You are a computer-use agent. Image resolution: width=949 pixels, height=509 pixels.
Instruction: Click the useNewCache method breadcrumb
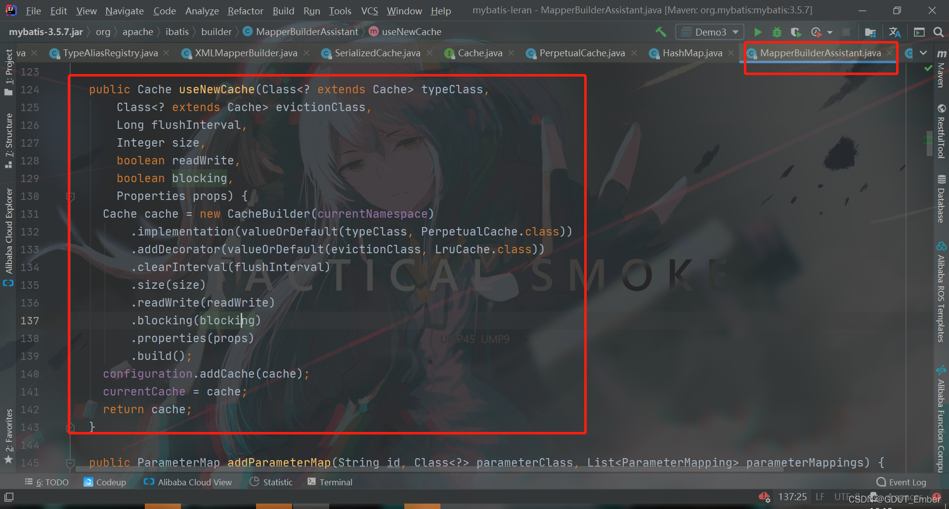tap(405, 32)
